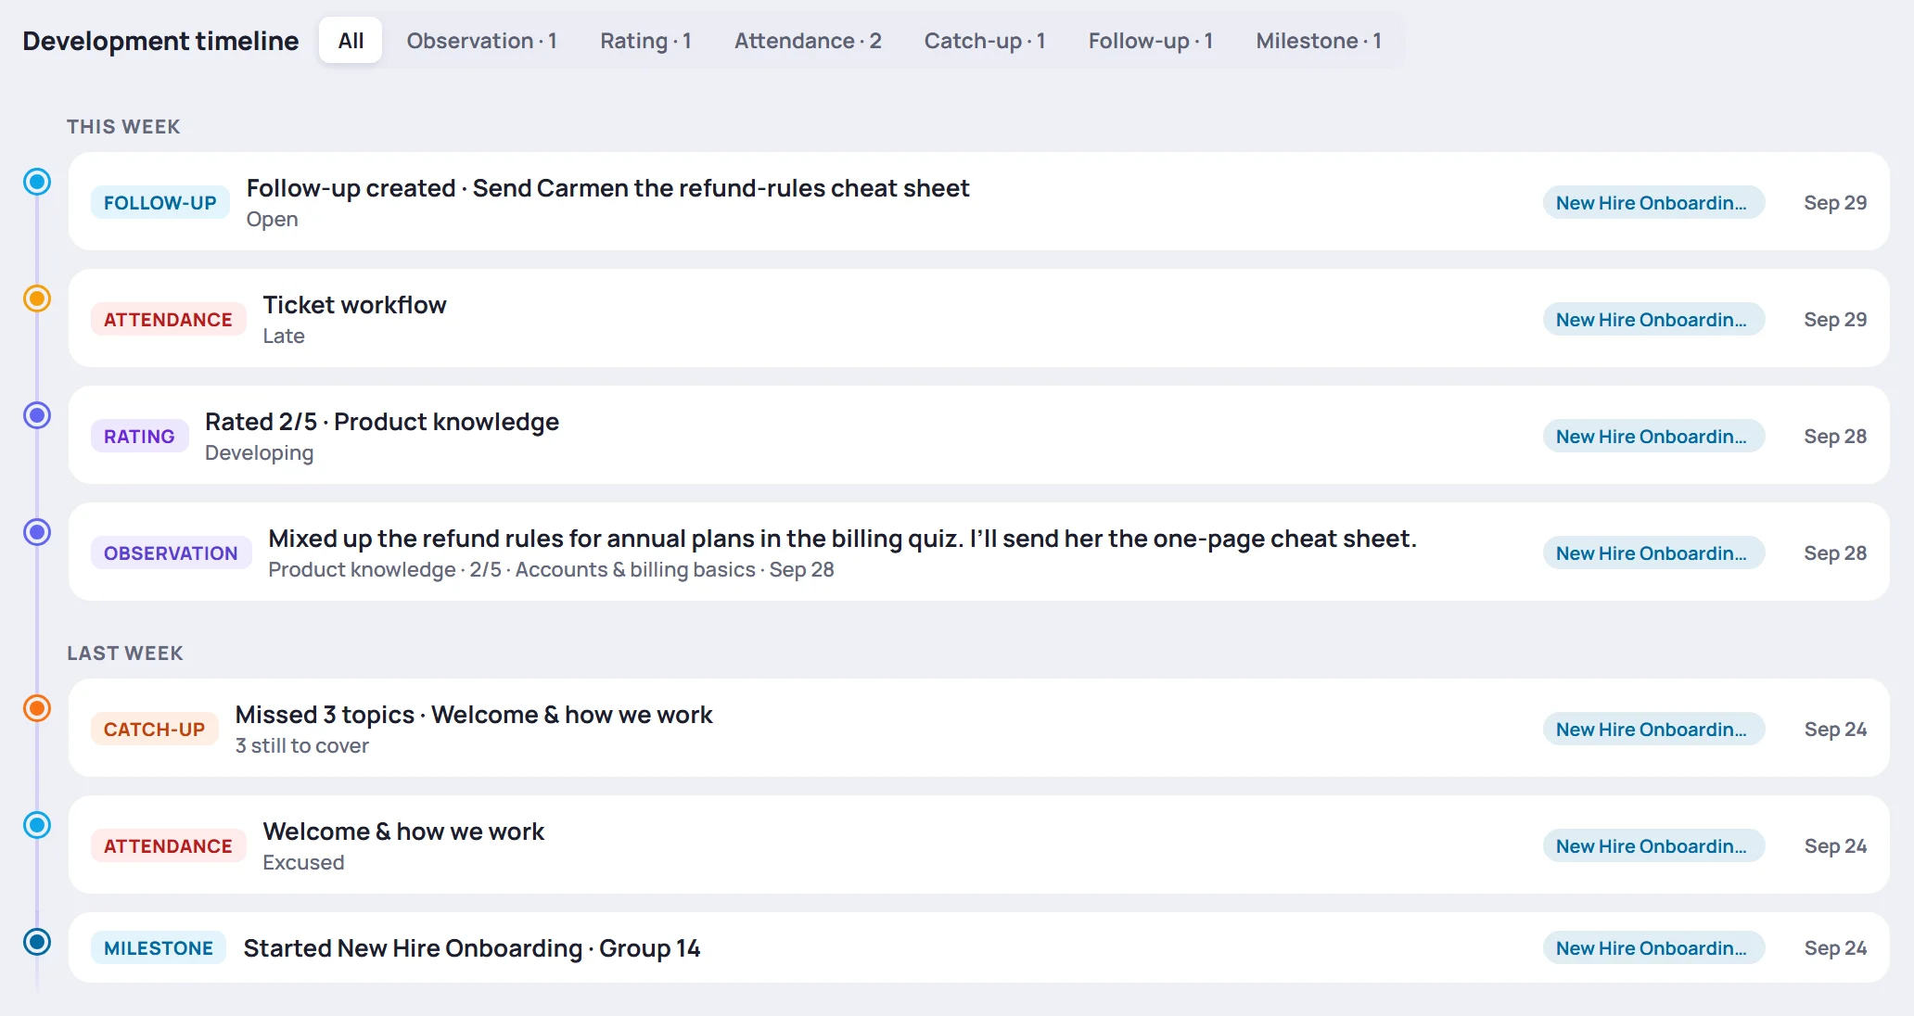Open 'Started New Hire Onboarding · Group 14' milestone
The width and height of the screenshot is (1914, 1016).
click(x=979, y=947)
